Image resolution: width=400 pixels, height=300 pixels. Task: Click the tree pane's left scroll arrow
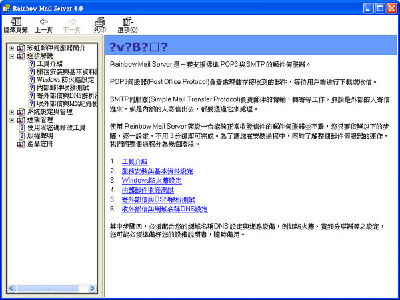click(x=11, y=288)
